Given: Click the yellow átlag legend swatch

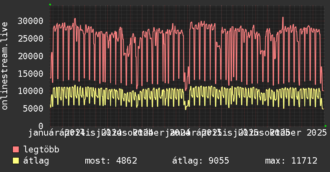Looking at the screenshot, I should click(16, 161).
